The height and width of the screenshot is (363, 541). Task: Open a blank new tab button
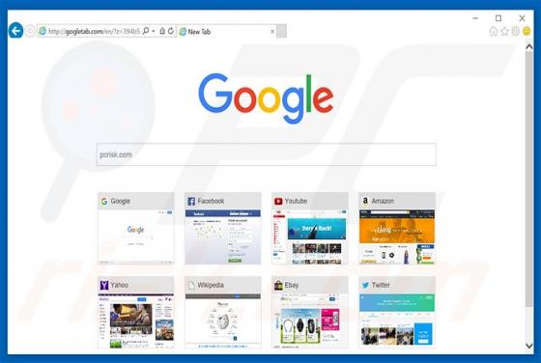281,31
